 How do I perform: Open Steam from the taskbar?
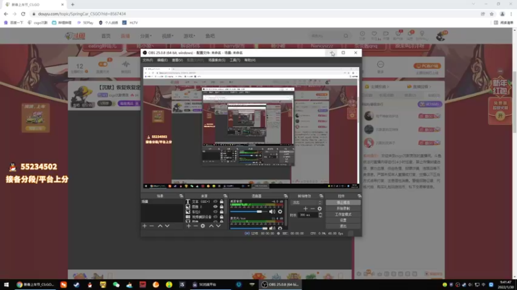click(x=76, y=284)
